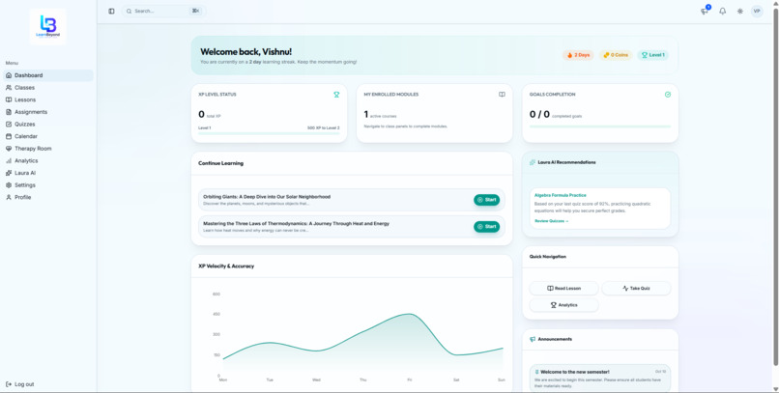Click the Continue Learning heading

point(220,163)
